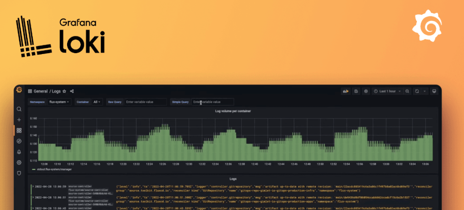Open the Container All dropdown
The height and width of the screenshot is (210, 464).
point(97,102)
